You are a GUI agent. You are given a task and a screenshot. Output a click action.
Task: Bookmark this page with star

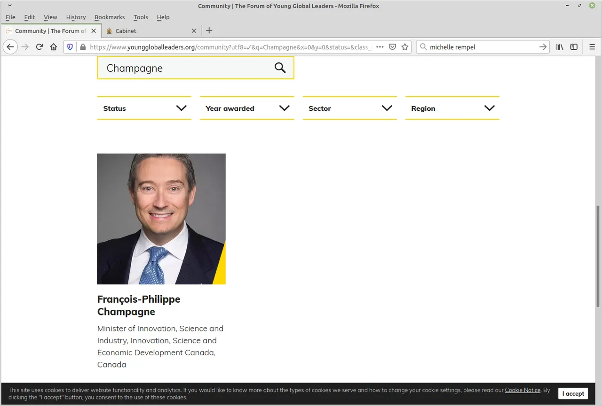[x=404, y=47]
